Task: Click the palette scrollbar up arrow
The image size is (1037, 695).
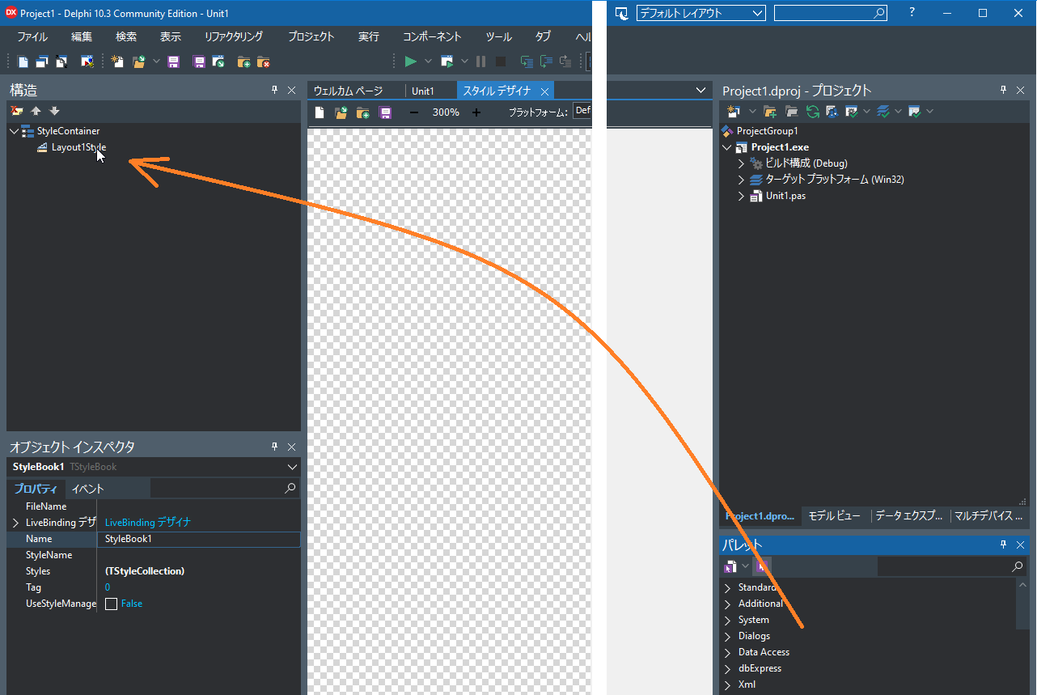Action: 1024,586
